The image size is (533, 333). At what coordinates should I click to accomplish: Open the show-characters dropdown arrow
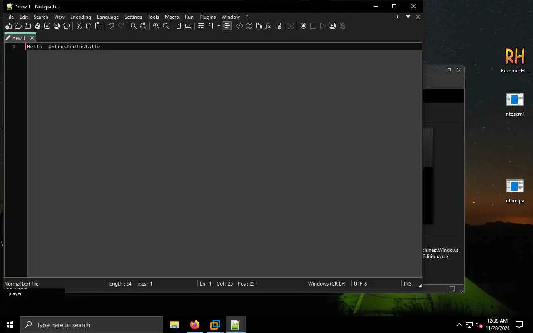click(x=219, y=26)
